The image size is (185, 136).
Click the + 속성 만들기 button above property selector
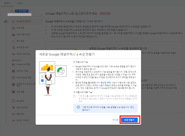pos(22,11)
